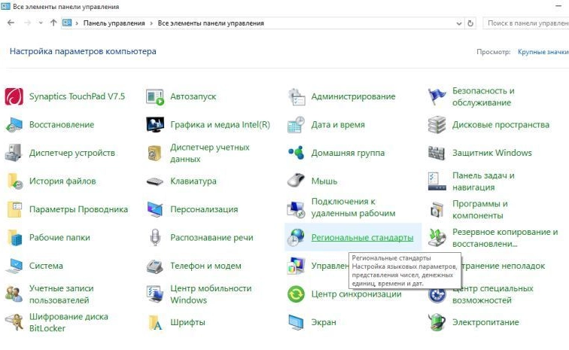This screenshot has width=569, height=350.
Task: Open the Sync Center (Центр синхронизации) icon
Action: click(x=297, y=294)
